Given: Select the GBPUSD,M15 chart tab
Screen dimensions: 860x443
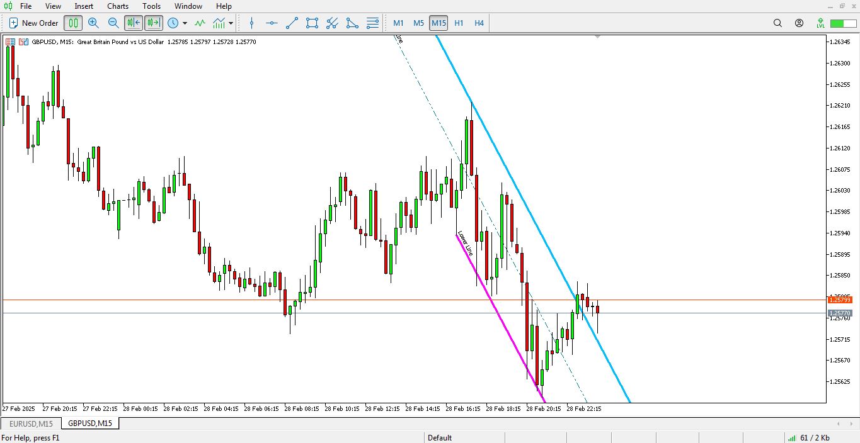Looking at the screenshot, I should (90, 423).
